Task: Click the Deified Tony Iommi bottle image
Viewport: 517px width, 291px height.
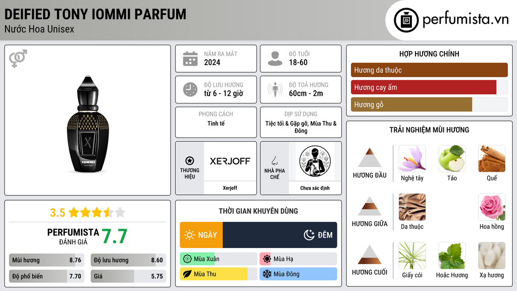Action: [88, 124]
